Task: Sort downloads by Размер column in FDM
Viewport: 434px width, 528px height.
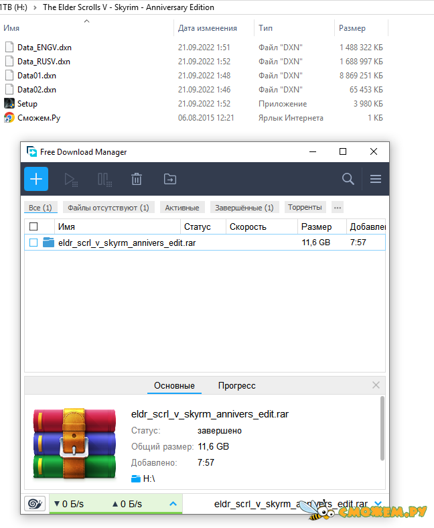Action: point(322,226)
